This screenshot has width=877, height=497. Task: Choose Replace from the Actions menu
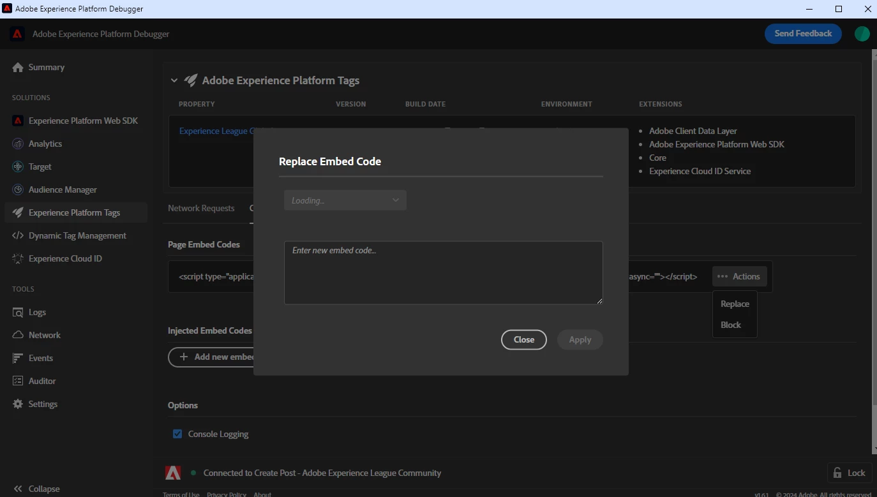pos(735,304)
